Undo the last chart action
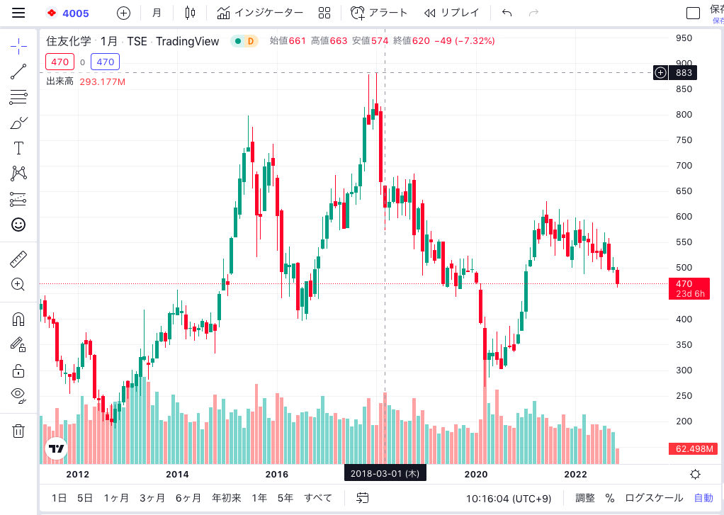Image resolution: width=724 pixels, height=515 pixels. click(x=507, y=13)
